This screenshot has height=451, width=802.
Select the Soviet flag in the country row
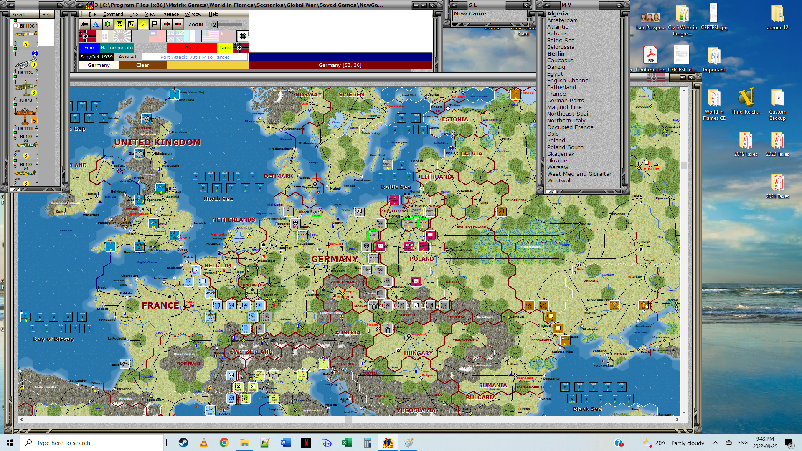228,36
